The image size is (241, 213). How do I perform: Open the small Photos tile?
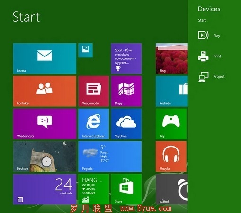coord(85,50)
